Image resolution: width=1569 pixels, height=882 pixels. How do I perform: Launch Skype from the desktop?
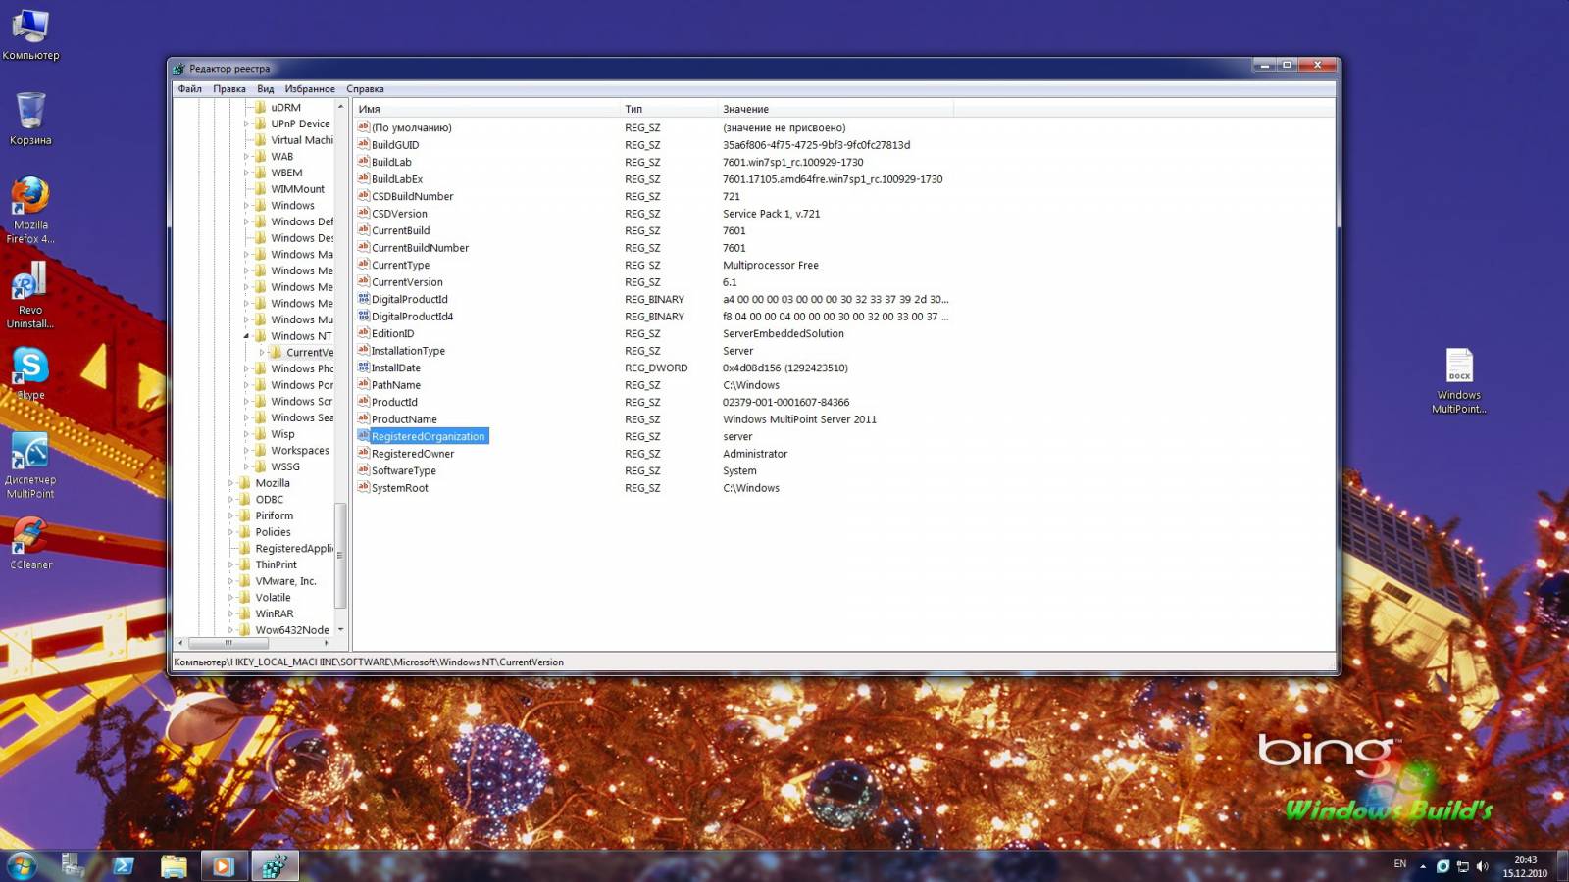[x=30, y=373]
